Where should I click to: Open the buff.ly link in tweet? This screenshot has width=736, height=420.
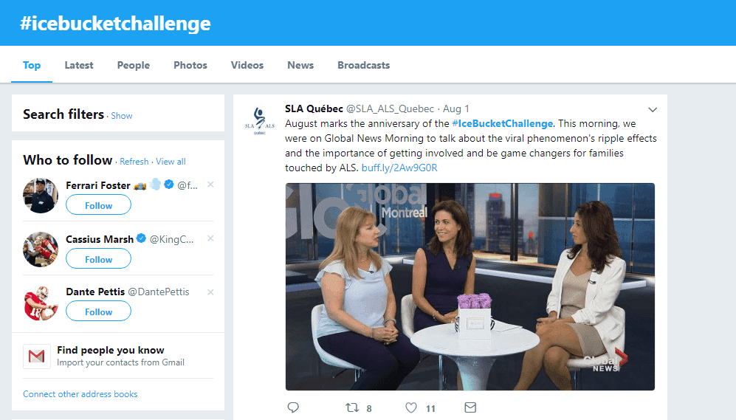click(399, 168)
